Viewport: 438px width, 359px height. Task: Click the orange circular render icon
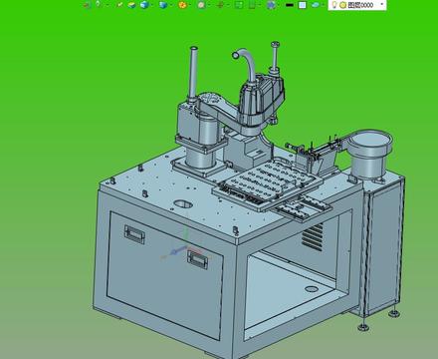(182, 5)
